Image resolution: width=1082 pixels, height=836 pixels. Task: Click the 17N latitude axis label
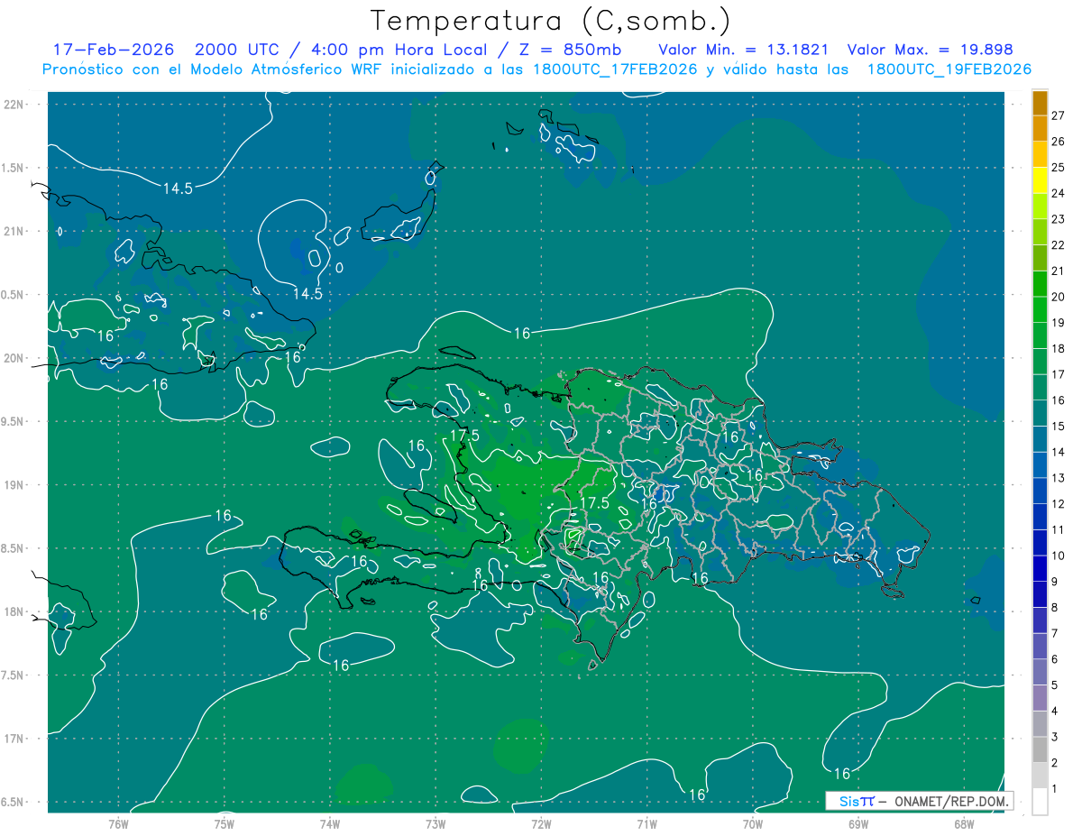(15, 739)
